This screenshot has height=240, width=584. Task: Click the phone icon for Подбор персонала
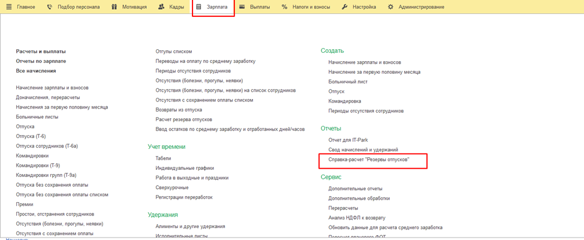coord(50,7)
